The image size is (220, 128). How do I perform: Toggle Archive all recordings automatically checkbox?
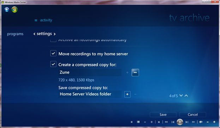(53, 40)
